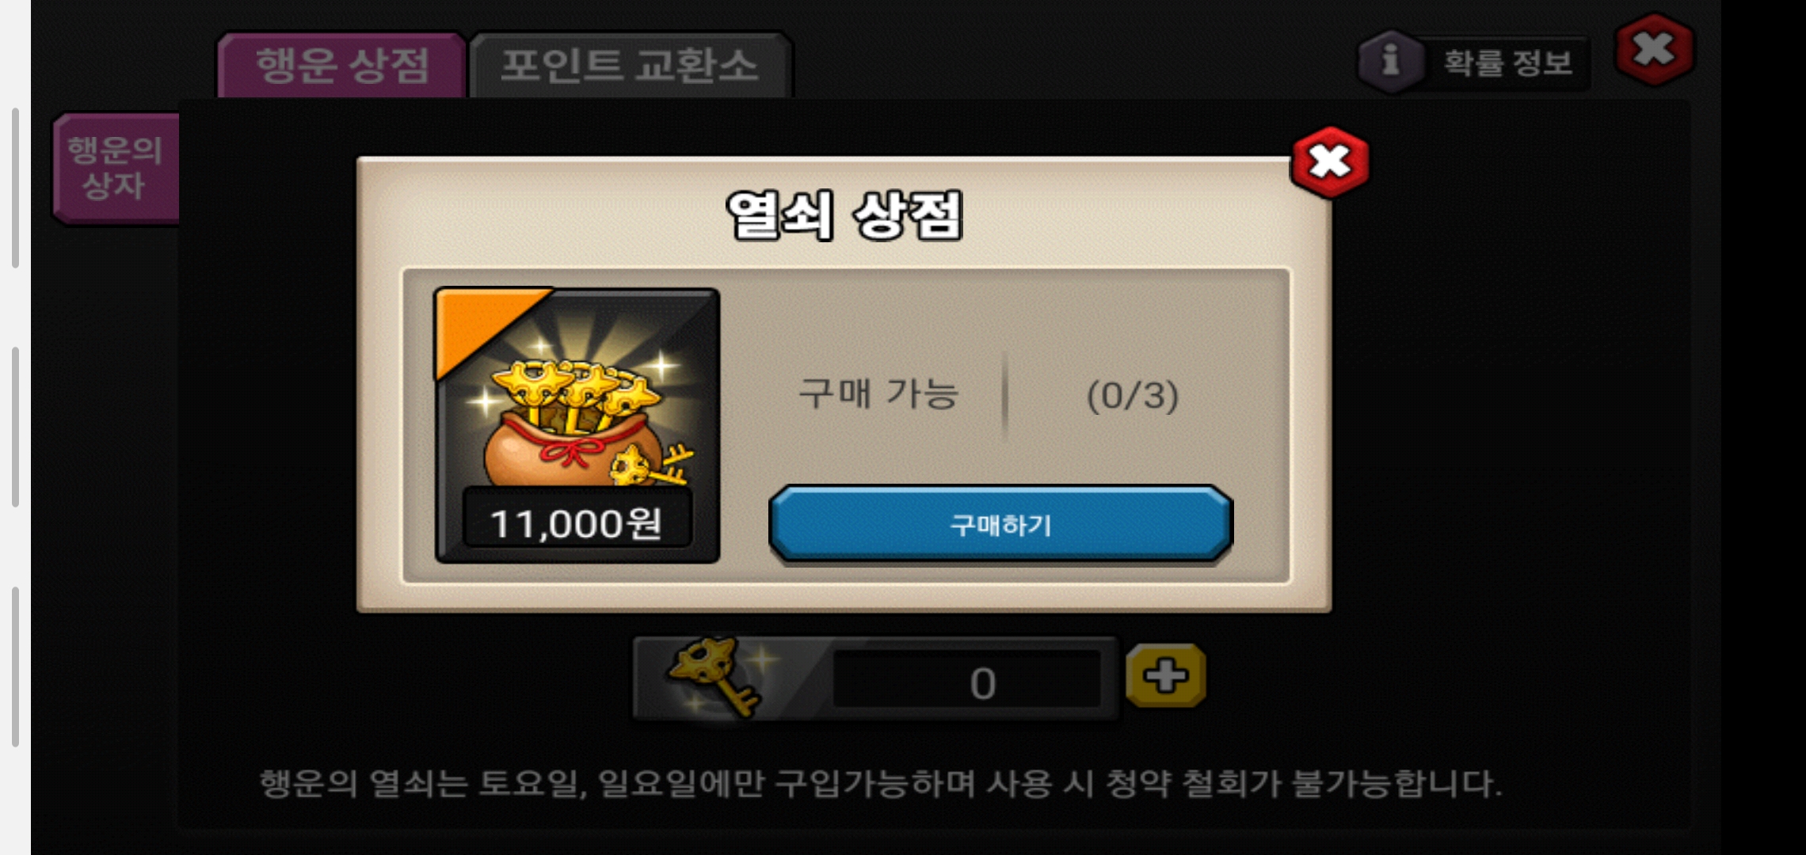Switch to the 행운 상점 tab

(341, 65)
